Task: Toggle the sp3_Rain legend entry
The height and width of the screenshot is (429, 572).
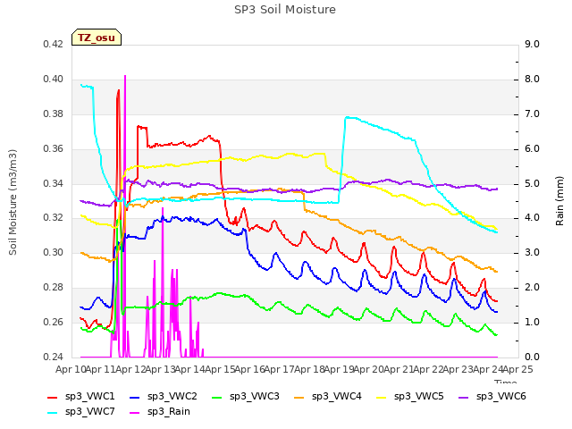Action: coord(160,412)
